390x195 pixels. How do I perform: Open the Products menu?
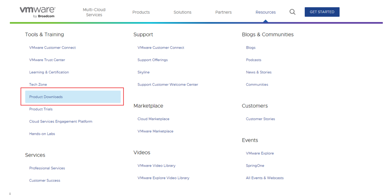coord(141,12)
